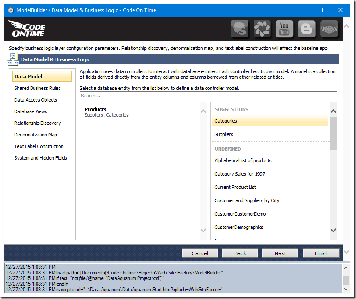Screen dimensions: 356x299
Task: Close the ModelBuilder window
Action: [x=341, y=10]
